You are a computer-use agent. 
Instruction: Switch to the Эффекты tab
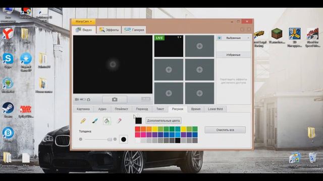click(109, 30)
